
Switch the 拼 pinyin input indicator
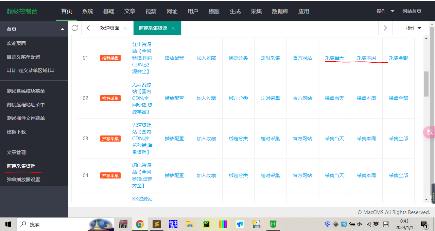pos(386,224)
